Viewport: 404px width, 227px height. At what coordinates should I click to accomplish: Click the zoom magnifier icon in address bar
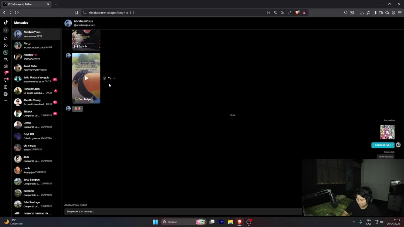tap(282, 13)
